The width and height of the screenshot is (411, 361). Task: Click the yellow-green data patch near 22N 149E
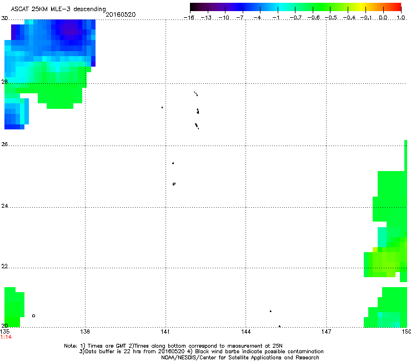pyautogui.click(x=387, y=262)
